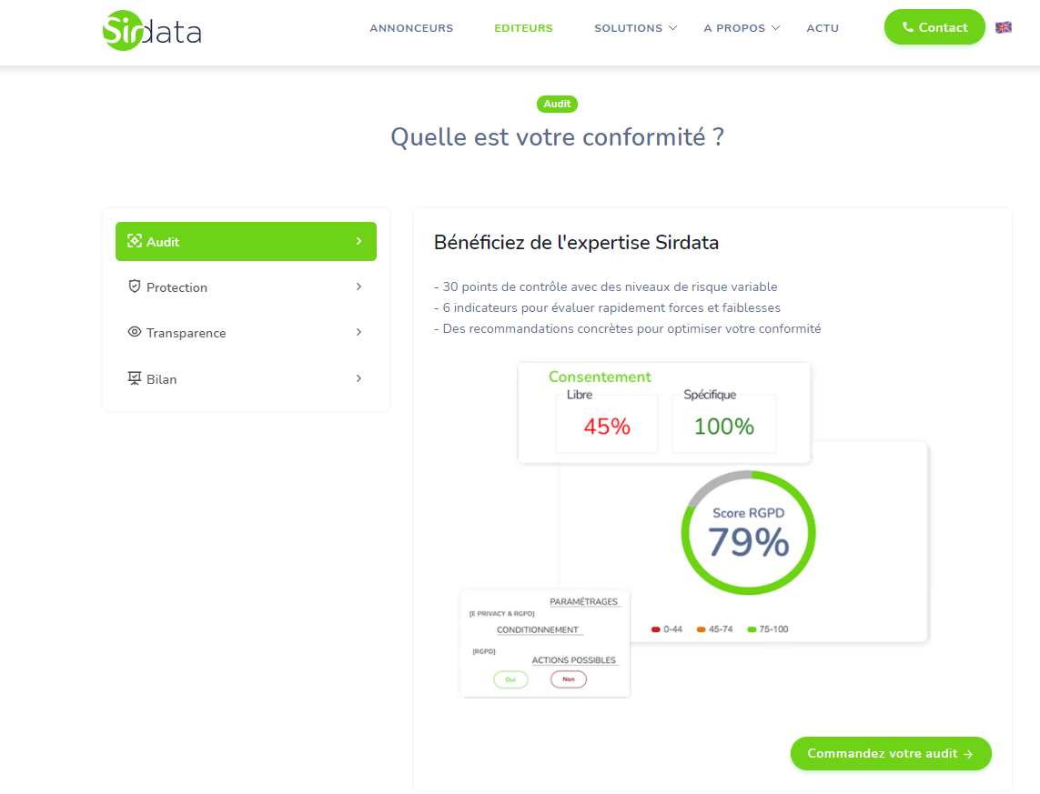Click the chevron next to Bilan
The height and width of the screenshot is (794, 1040).
pos(358,378)
